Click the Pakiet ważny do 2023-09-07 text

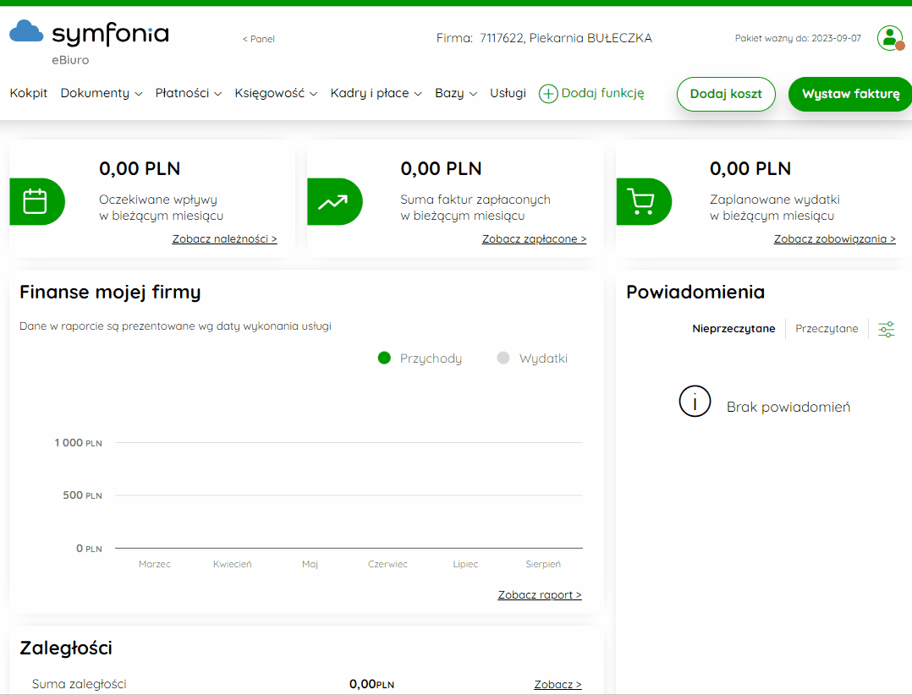click(798, 38)
